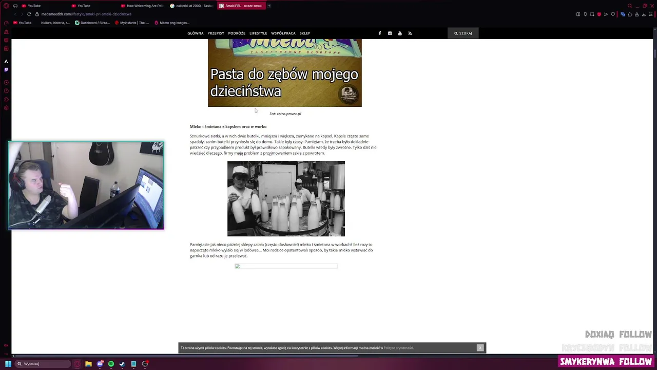Open the 'Meme png images...' bookmark
Image resolution: width=657 pixels, height=370 pixels.
[x=172, y=23]
